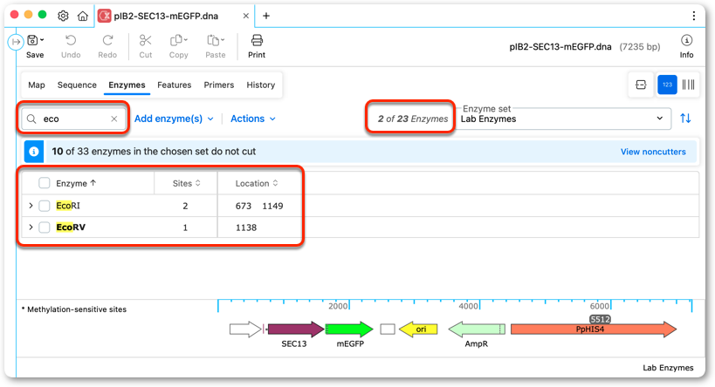
Task: Check the EcoRV enzyme checkbox
Action: coord(45,227)
